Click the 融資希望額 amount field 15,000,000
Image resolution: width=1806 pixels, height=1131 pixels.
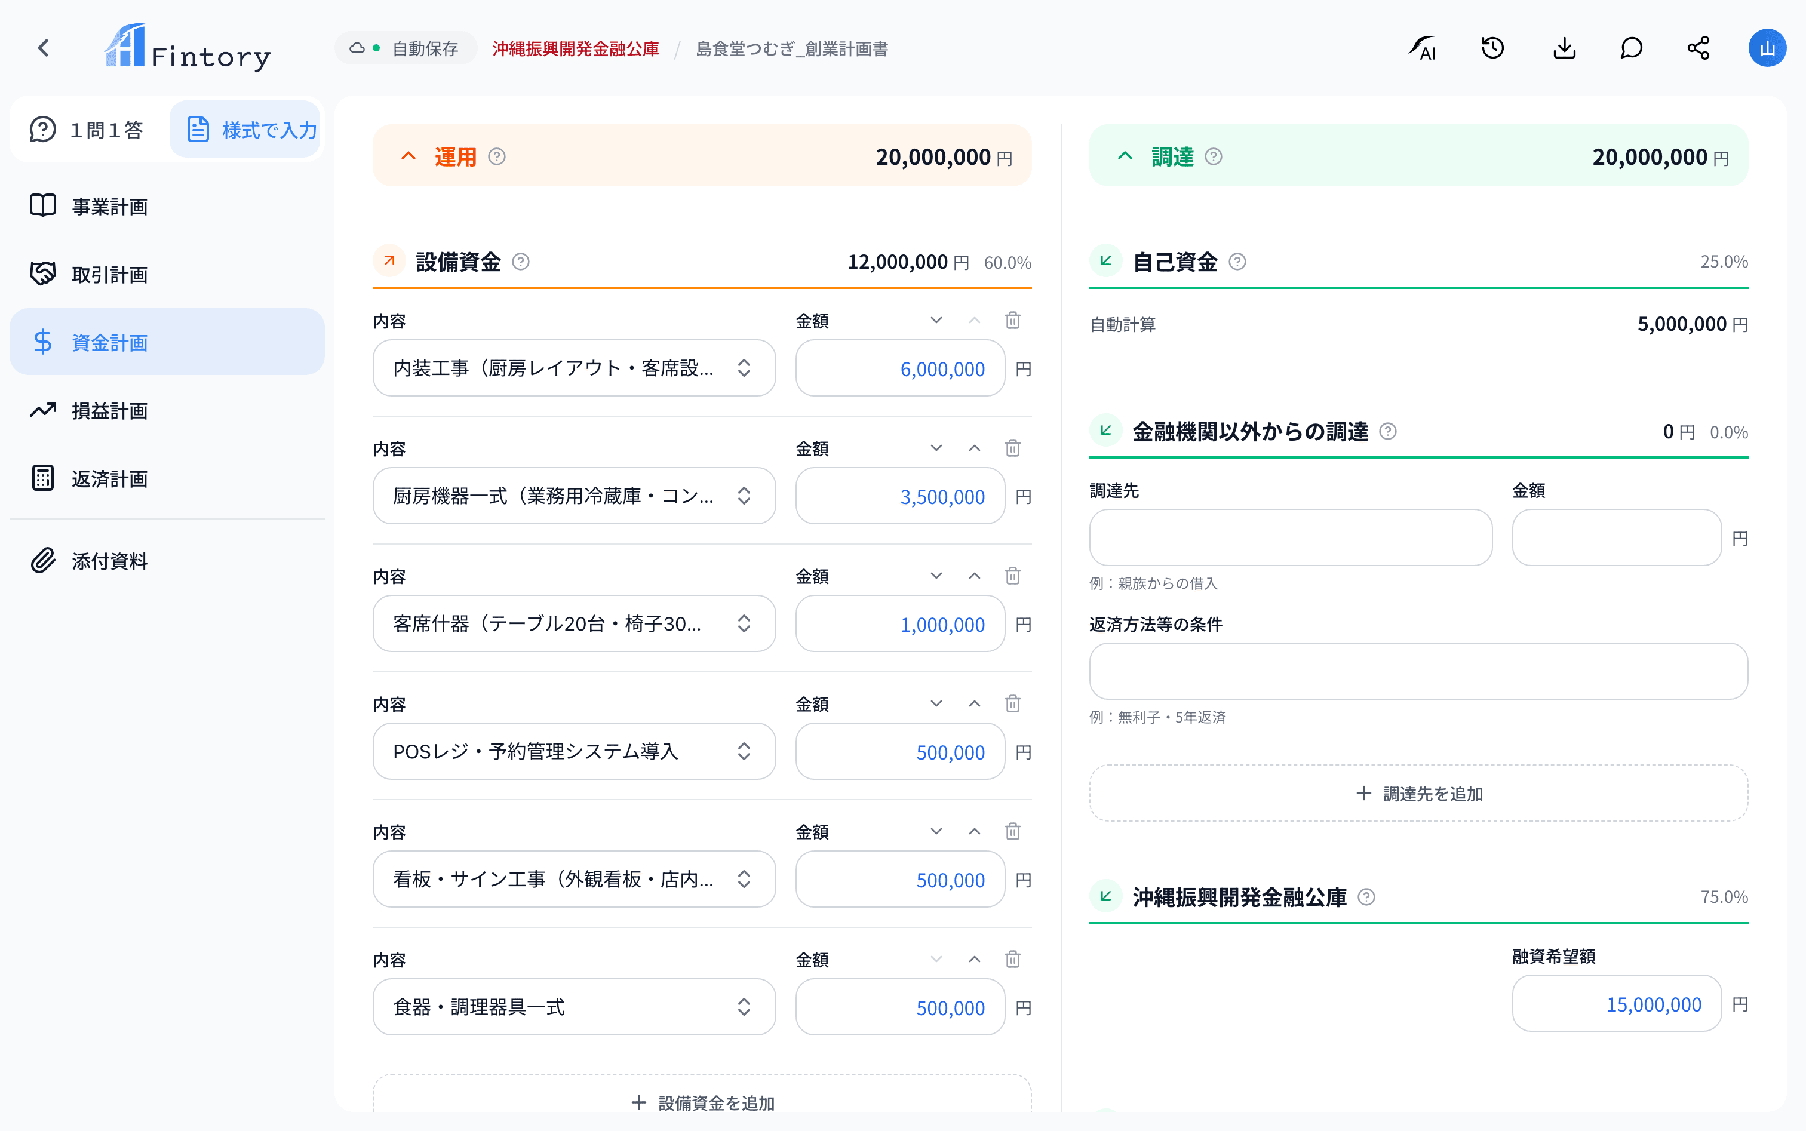(x=1617, y=1004)
